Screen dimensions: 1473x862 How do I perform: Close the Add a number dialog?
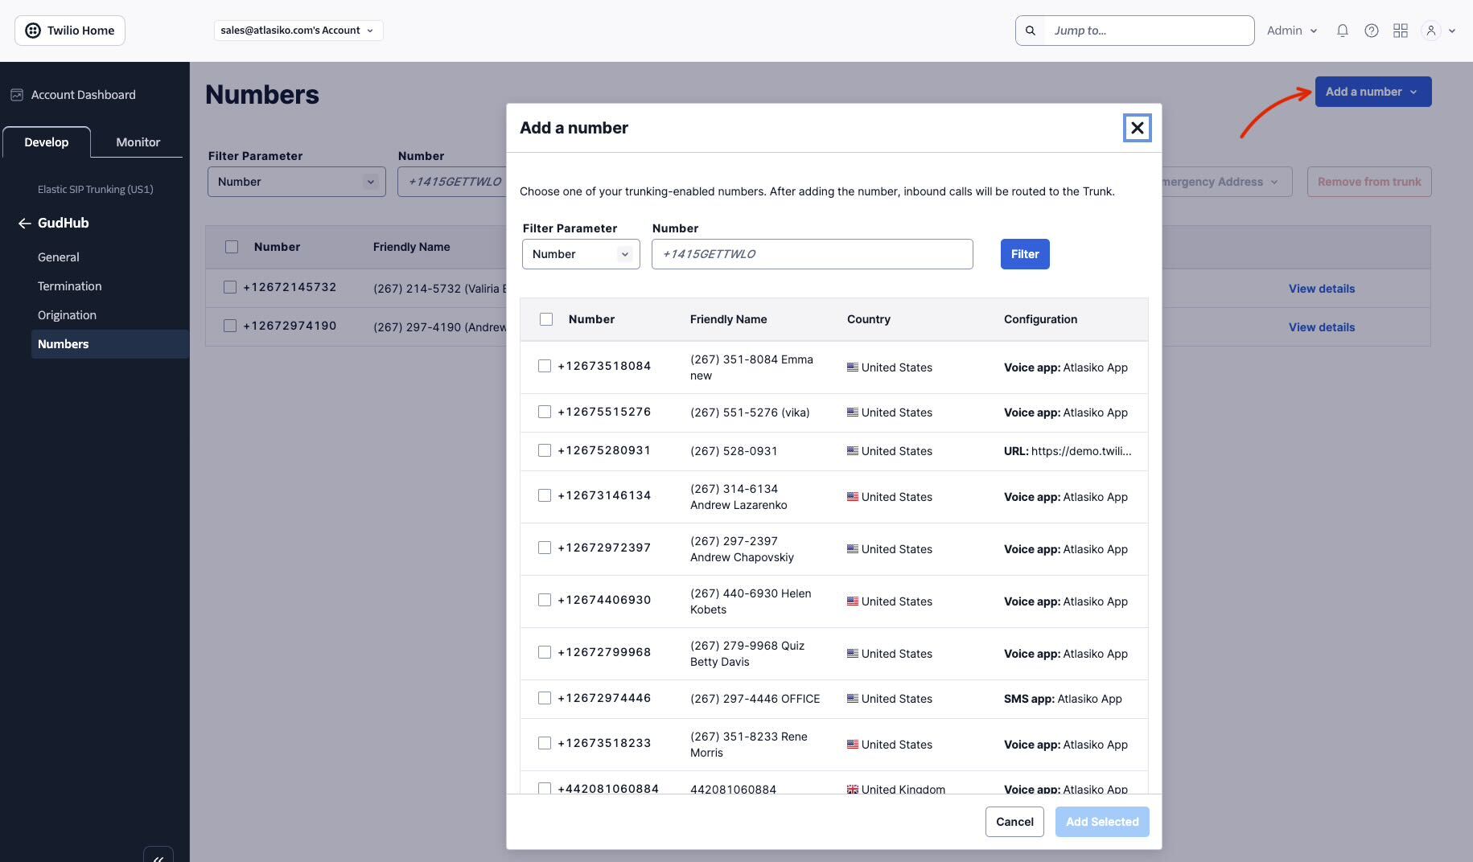(1137, 128)
